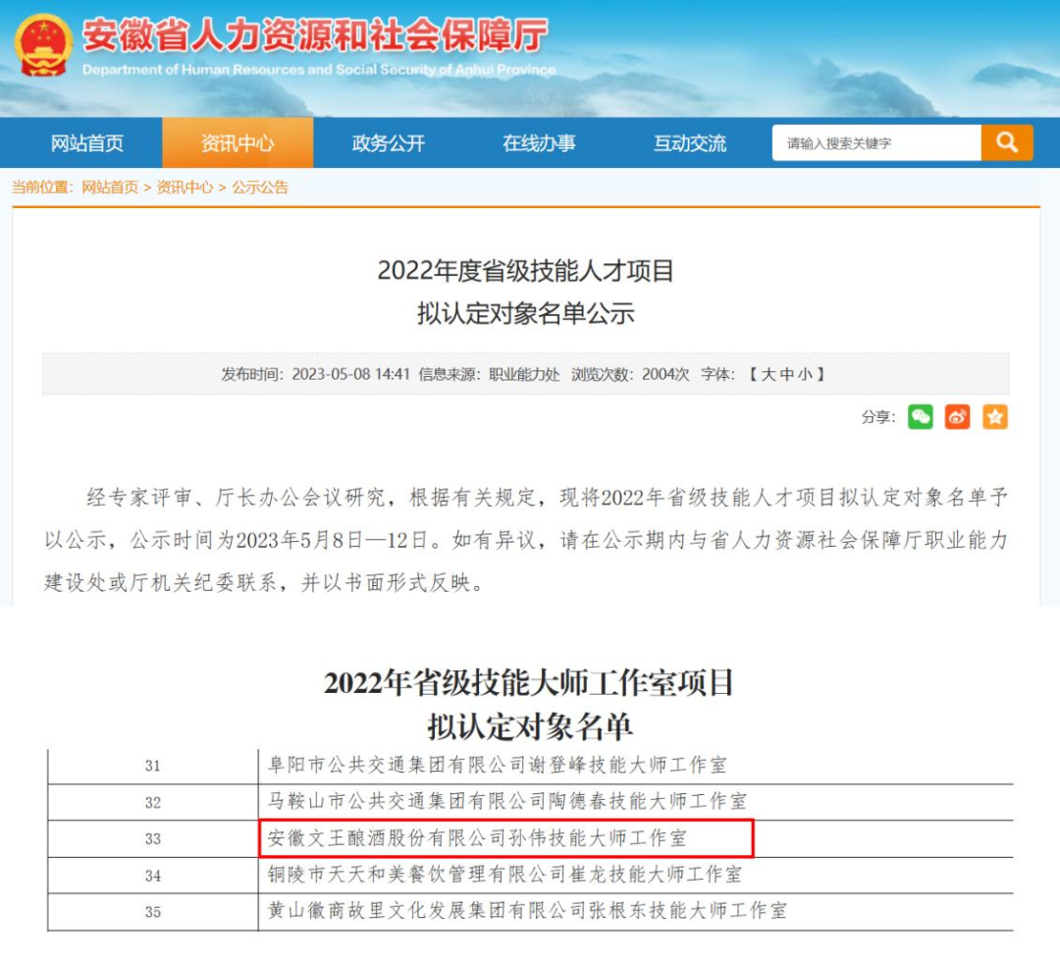Click paragraph line starting 建设处或厅机关纪委
The image size is (1060, 963).
264,582
